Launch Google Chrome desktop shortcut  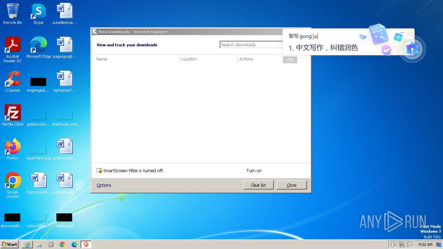(x=12, y=185)
